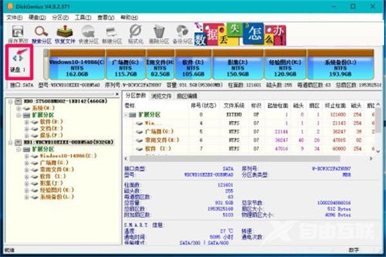Click the 就绪 status bar text
The height and width of the screenshot is (257, 386).
tap(10, 250)
